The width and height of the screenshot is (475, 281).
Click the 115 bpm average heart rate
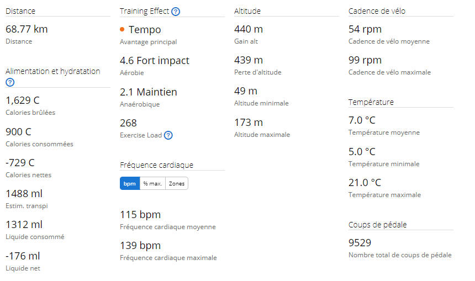tap(140, 214)
